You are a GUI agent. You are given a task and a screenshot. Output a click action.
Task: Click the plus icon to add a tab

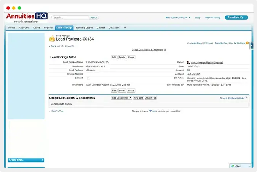[x=125, y=28]
